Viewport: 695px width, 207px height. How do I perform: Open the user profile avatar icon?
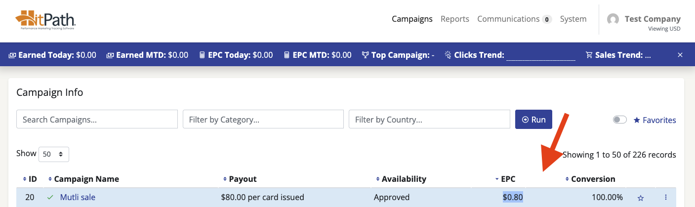(x=613, y=20)
